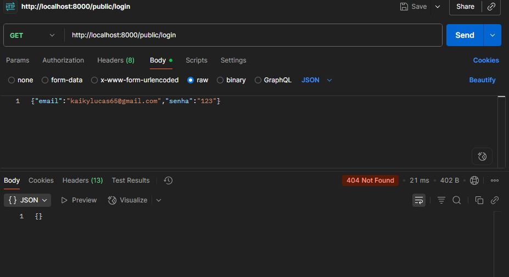Switch to the Scripts tab

tap(197, 60)
